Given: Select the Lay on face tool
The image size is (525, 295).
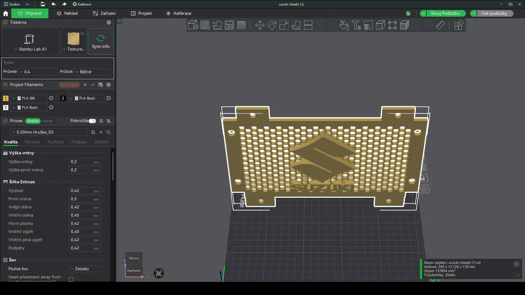Looking at the screenshot, I should (x=296, y=25).
